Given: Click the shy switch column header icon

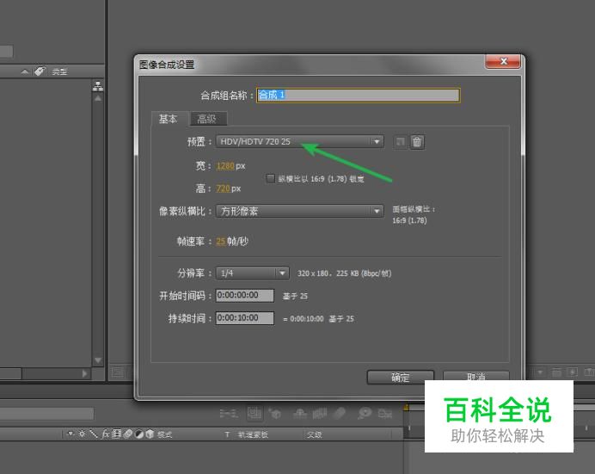Looking at the screenshot, I should pos(70,434).
